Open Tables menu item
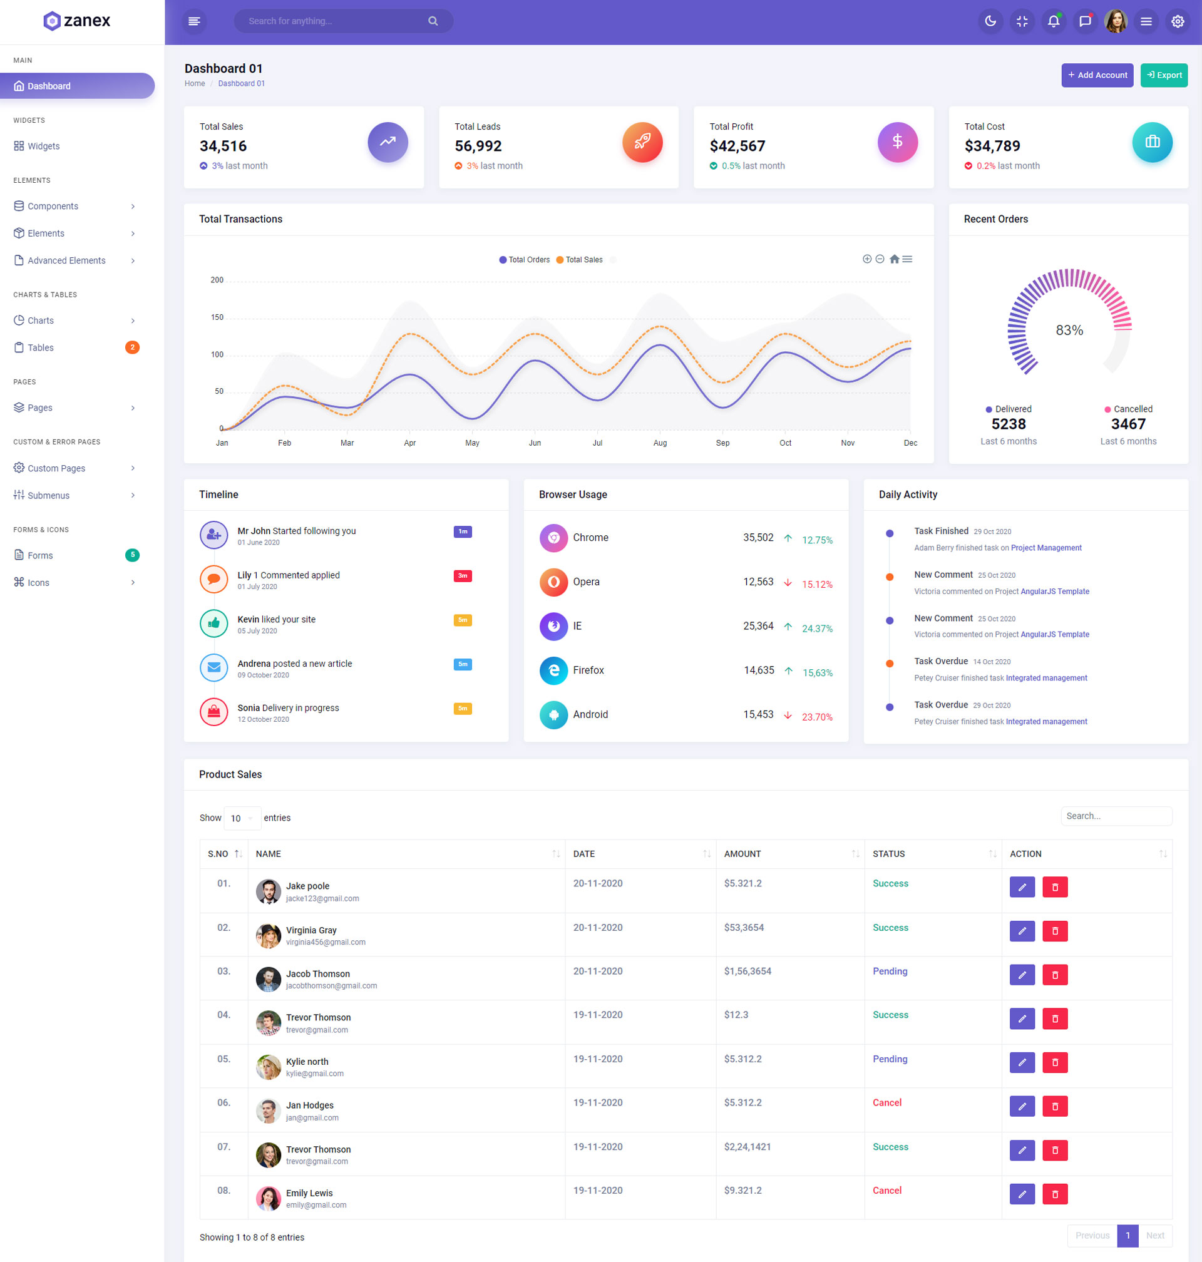This screenshot has height=1262, width=1202. tap(40, 347)
